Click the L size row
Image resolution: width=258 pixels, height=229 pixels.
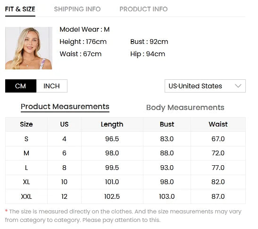[125, 168]
